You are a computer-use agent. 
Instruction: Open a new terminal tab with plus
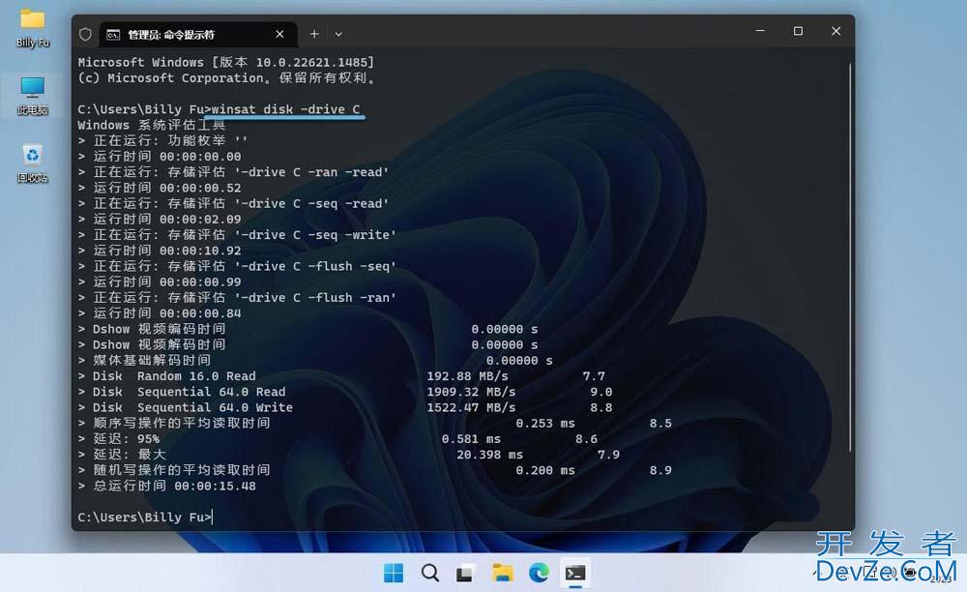[314, 35]
